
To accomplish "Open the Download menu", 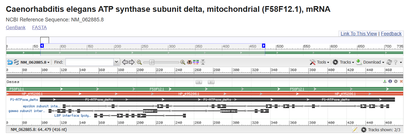I will tap(370, 62).
